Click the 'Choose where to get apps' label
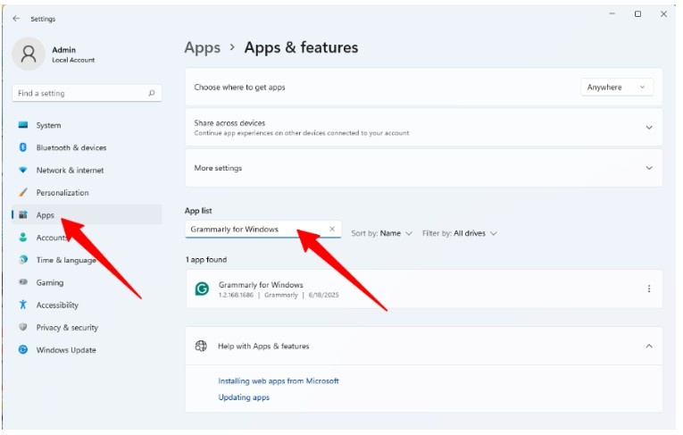The image size is (683, 435). 239,88
